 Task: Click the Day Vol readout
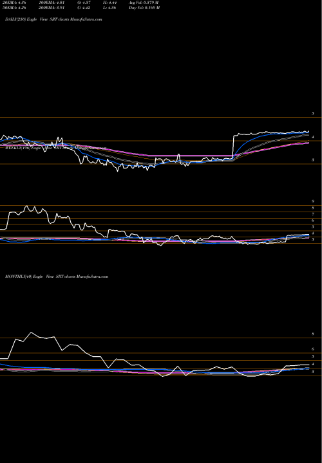[x=144, y=8]
